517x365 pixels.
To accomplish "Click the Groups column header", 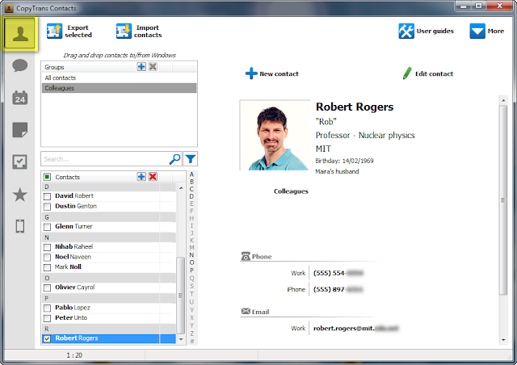I will [54, 67].
